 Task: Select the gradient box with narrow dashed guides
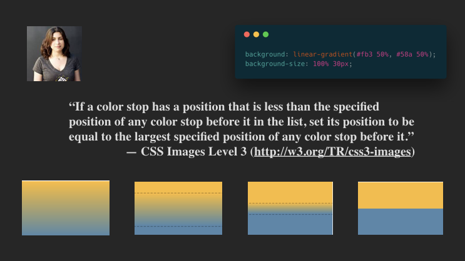click(290, 209)
